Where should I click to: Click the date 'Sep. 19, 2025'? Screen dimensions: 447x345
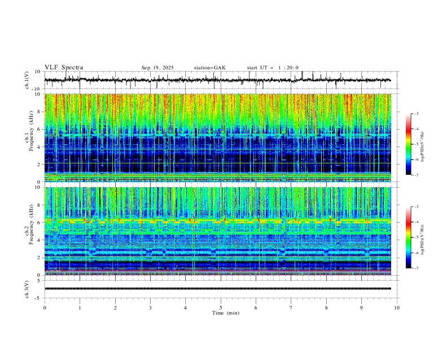[157, 68]
